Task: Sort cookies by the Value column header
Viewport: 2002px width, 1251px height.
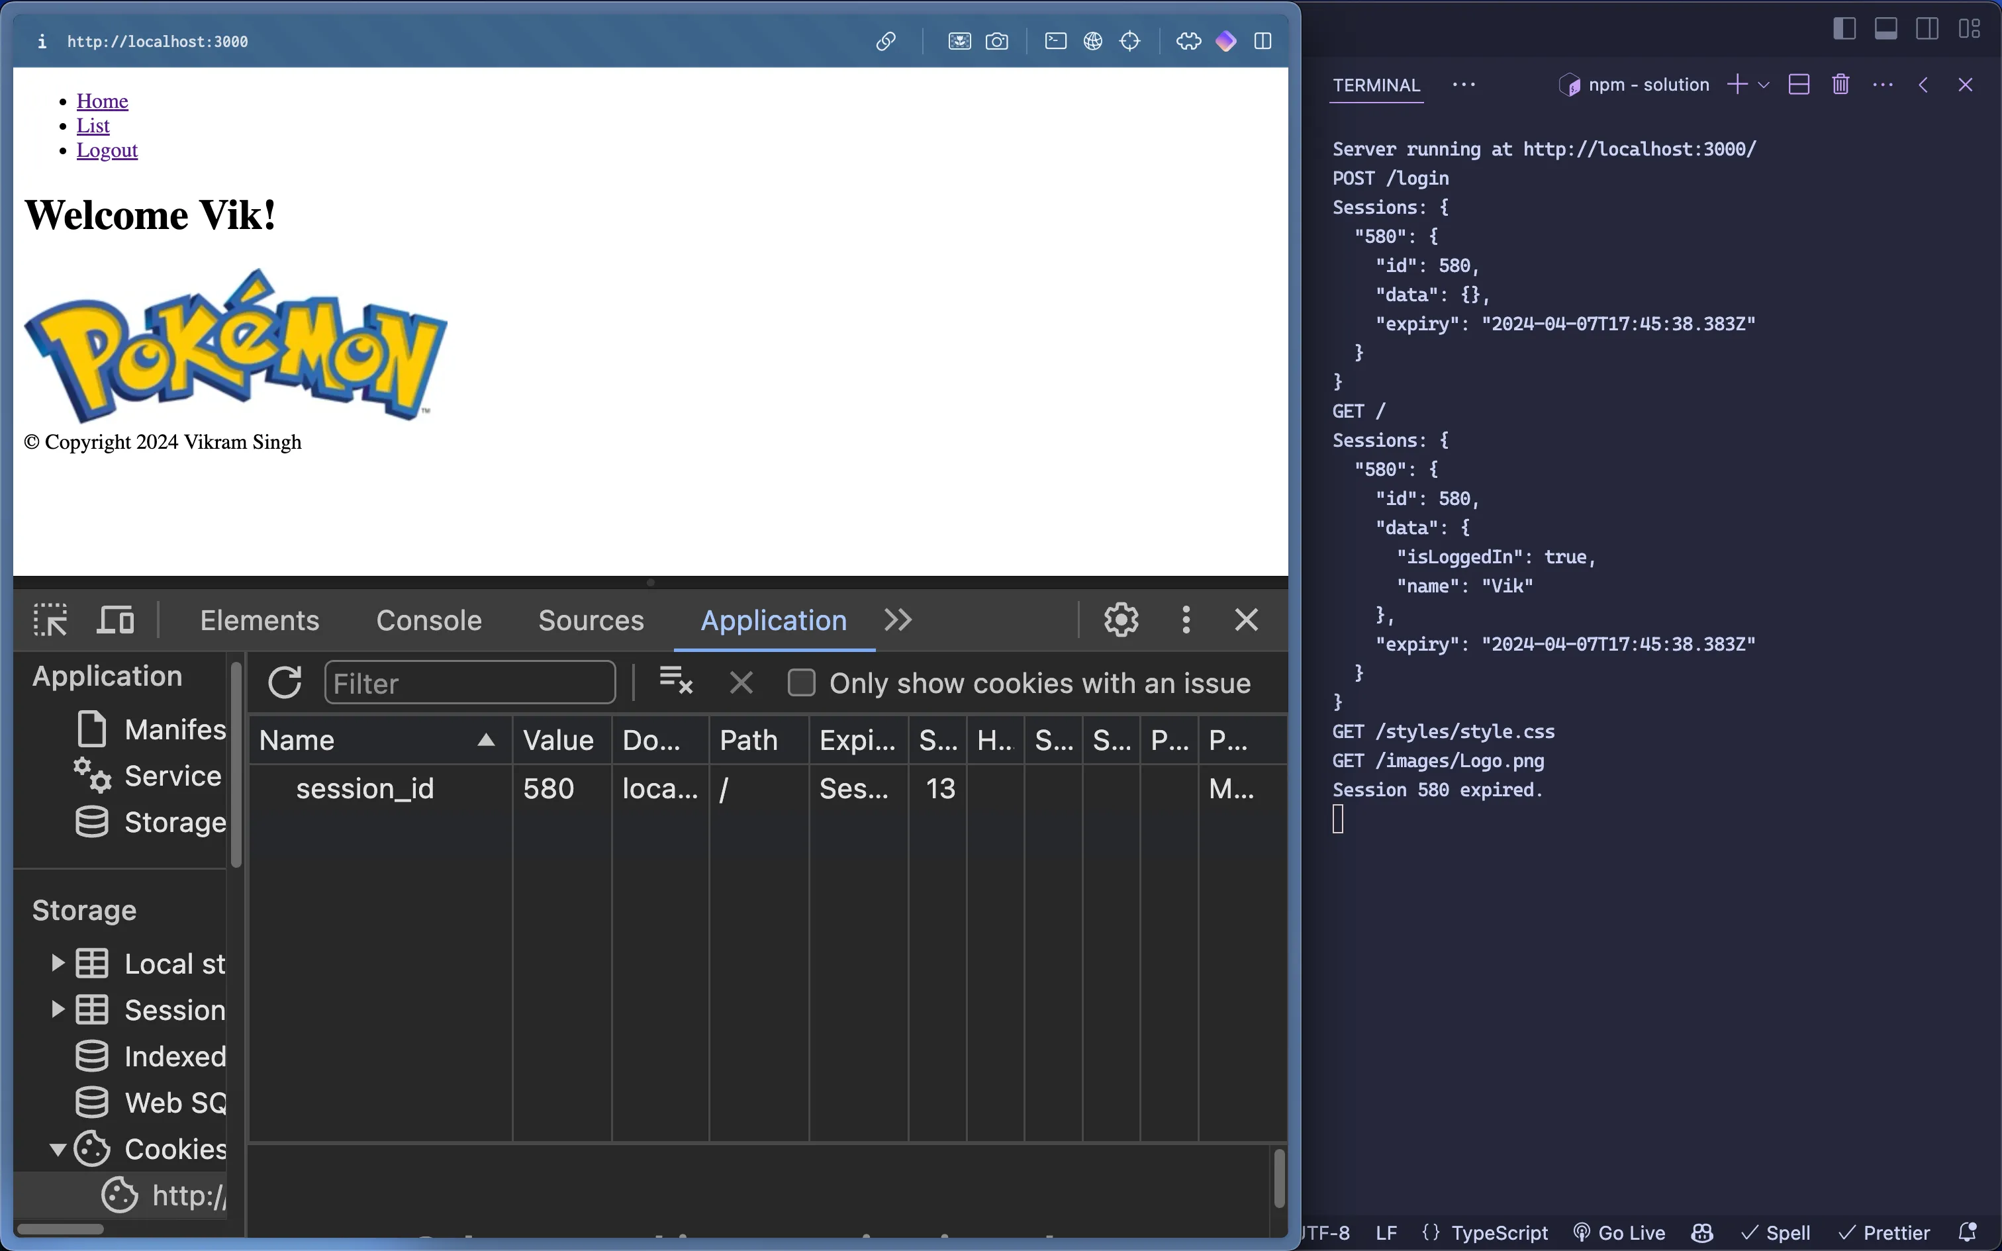Action: pyautogui.click(x=563, y=740)
